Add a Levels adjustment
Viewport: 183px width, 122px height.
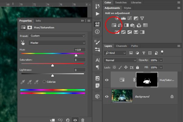123,18
